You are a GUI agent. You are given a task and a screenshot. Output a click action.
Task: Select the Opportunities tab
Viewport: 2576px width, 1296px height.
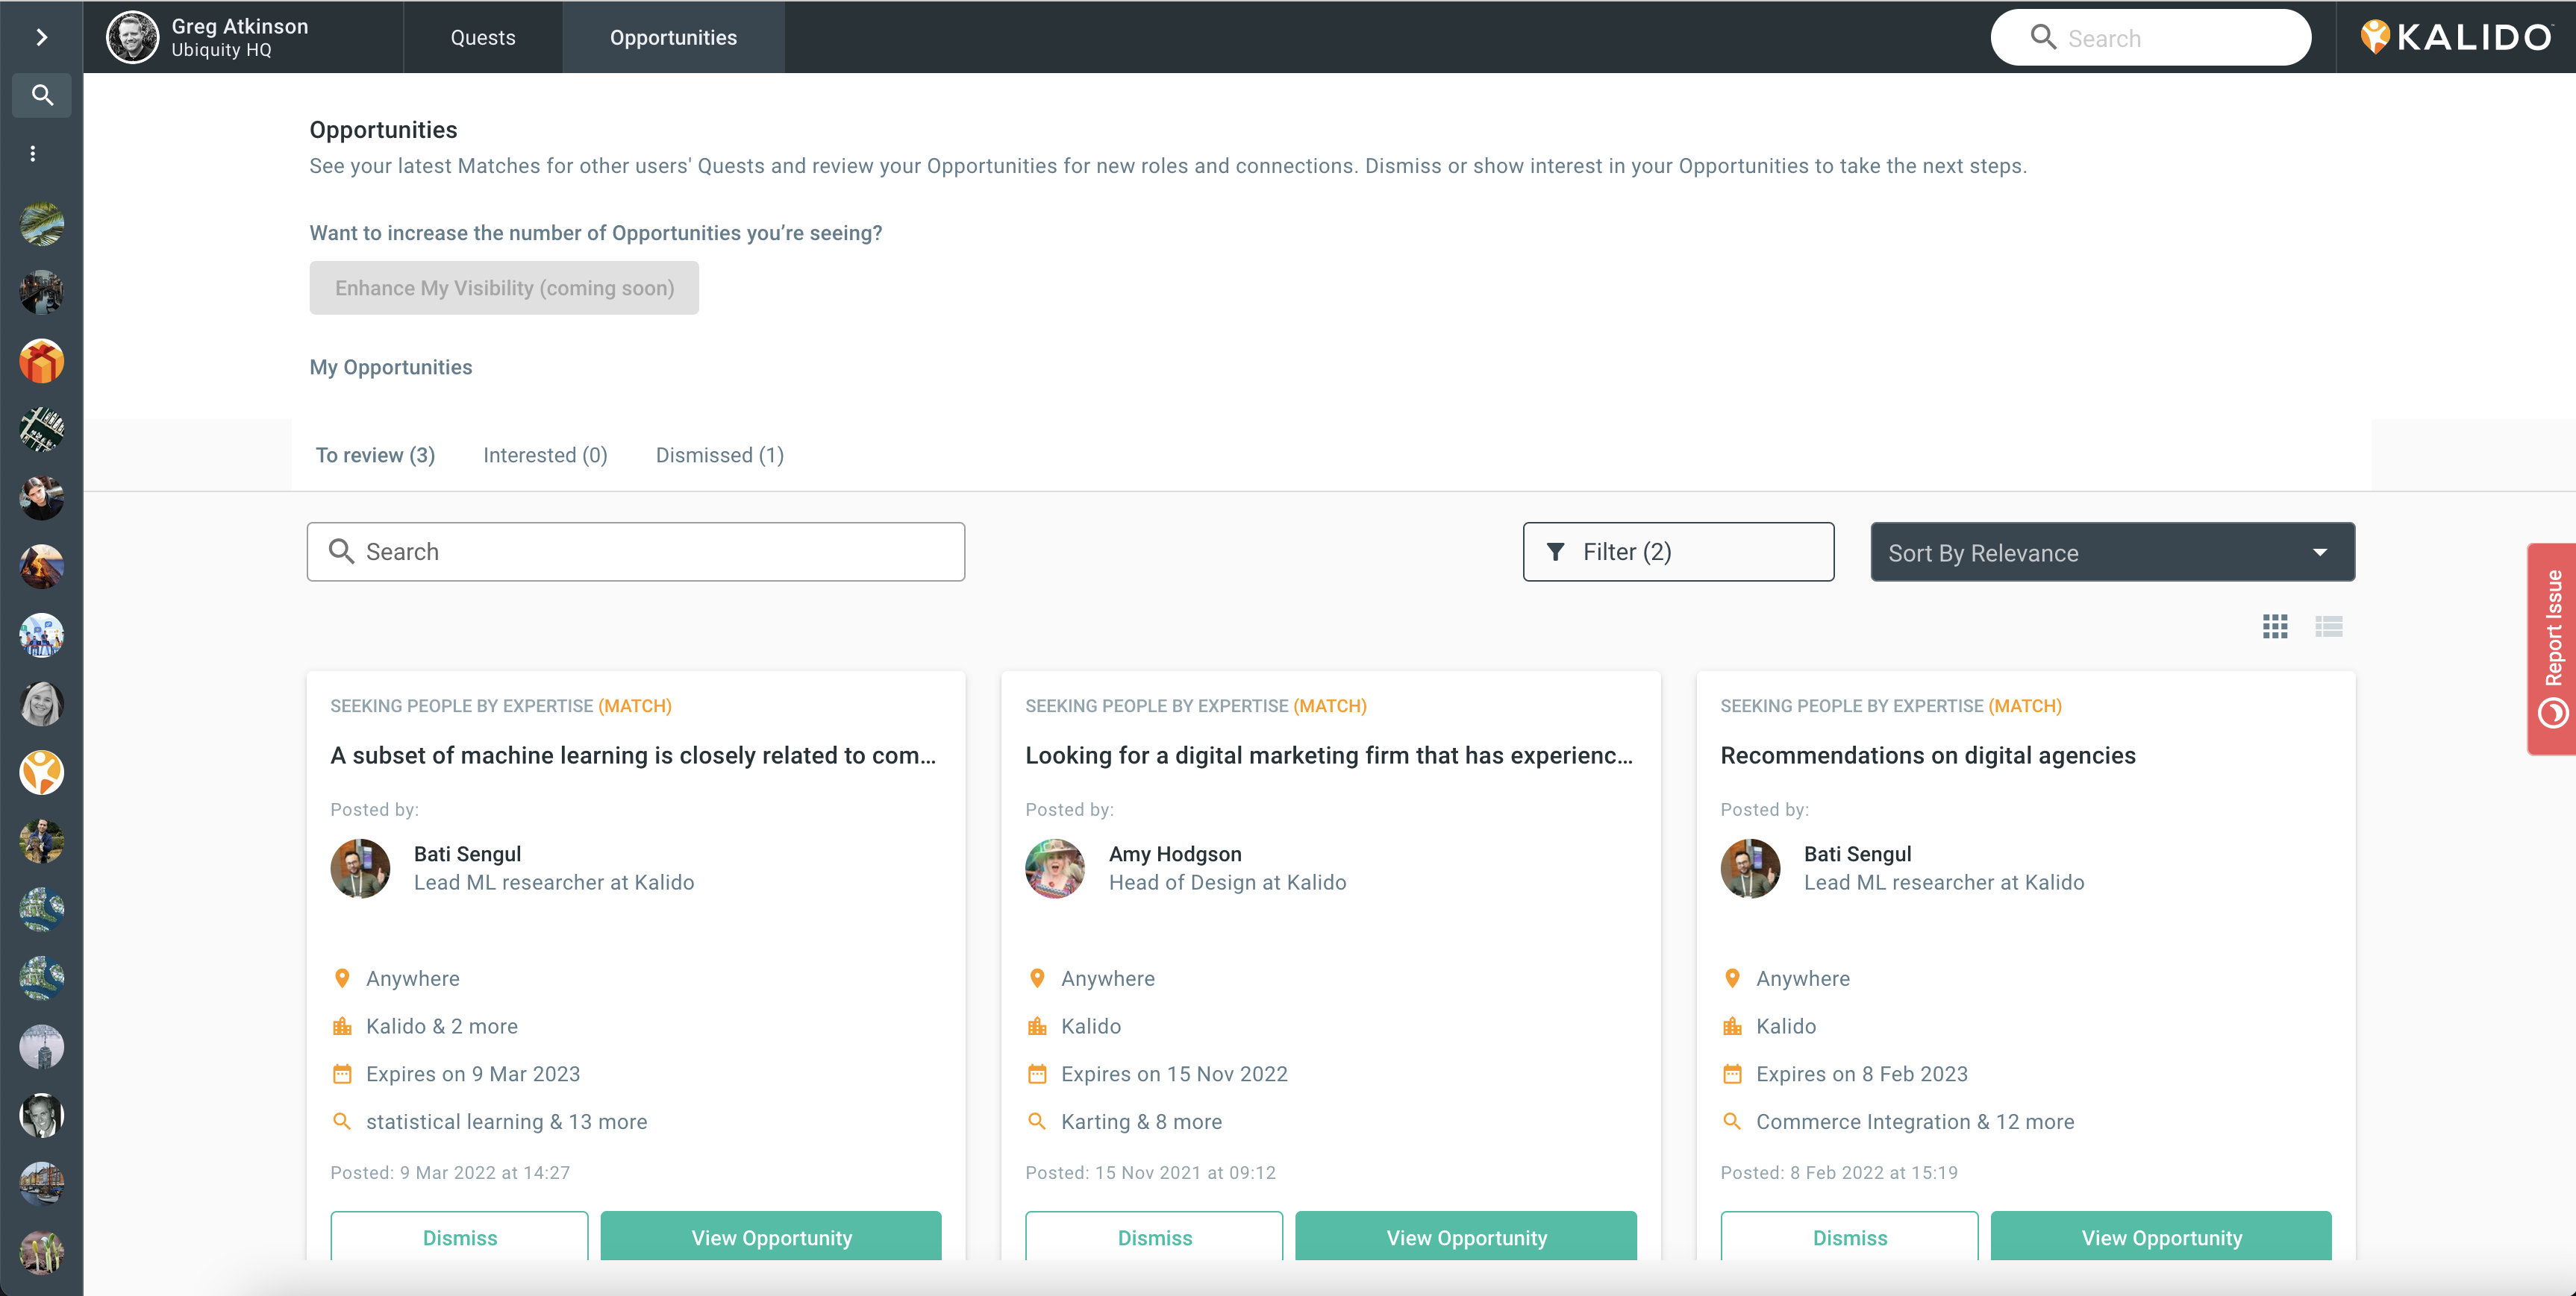pyautogui.click(x=673, y=37)
